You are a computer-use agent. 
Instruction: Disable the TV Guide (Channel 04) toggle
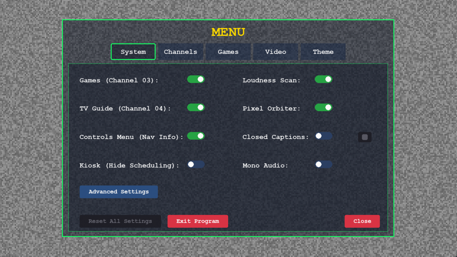click(196, 107)
